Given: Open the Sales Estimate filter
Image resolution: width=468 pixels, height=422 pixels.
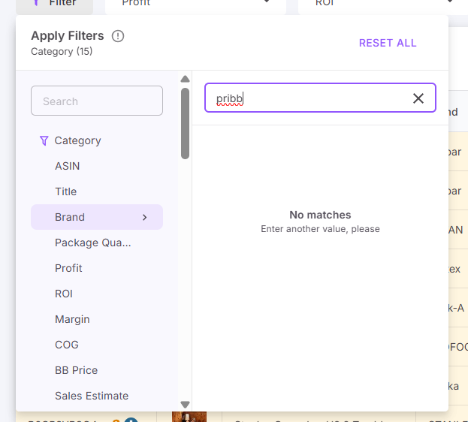Looking at the screenshot, I should [92, 396].
